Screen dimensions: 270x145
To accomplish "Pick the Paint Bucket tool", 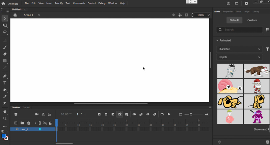I will click(5, 90).
